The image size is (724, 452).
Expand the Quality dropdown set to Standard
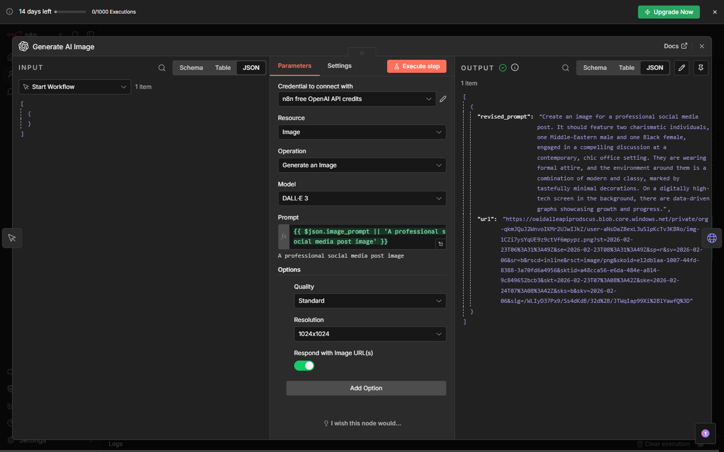(370, 301)
